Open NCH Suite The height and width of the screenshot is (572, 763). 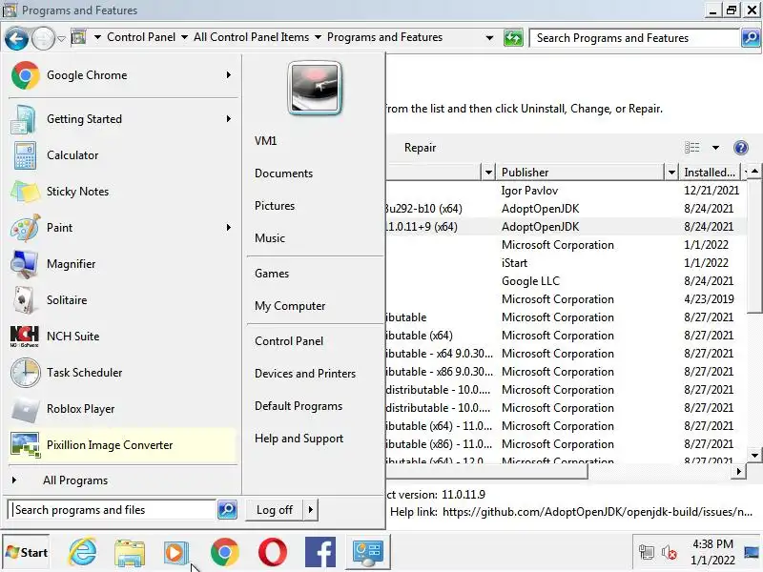(x=123, y=337)
